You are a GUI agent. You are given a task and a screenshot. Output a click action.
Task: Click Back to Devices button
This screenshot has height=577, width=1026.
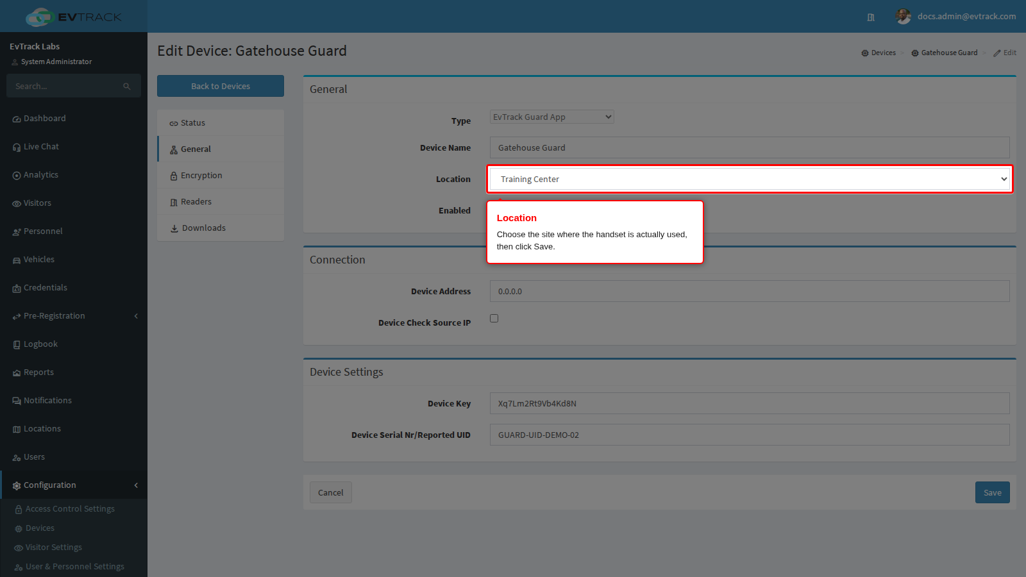click(x=221, y=86)
